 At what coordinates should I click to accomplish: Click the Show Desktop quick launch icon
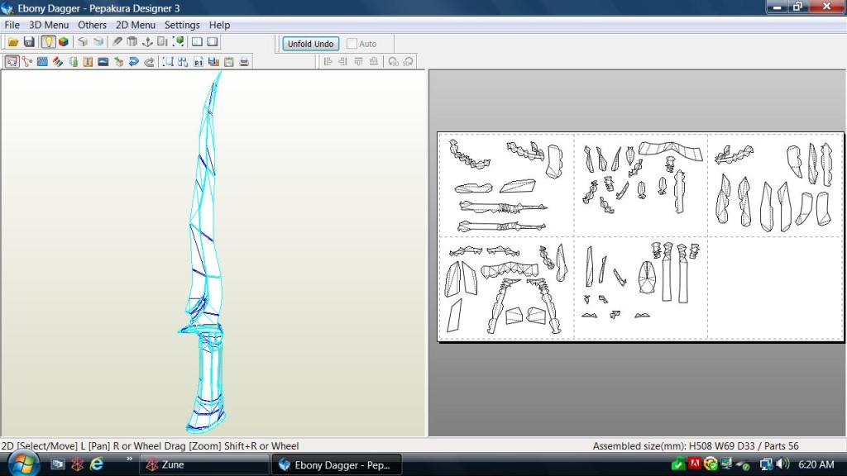point(57,464)
